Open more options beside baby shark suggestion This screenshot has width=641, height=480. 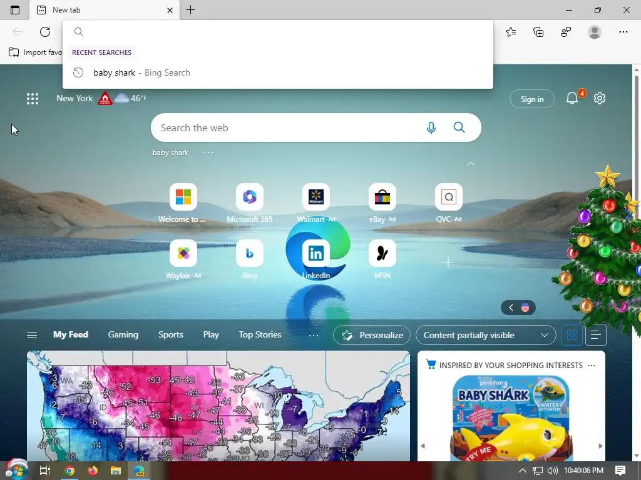point(208,152)
